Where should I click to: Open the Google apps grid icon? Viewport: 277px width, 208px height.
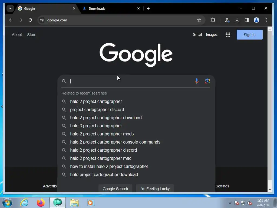click(228, 35)
